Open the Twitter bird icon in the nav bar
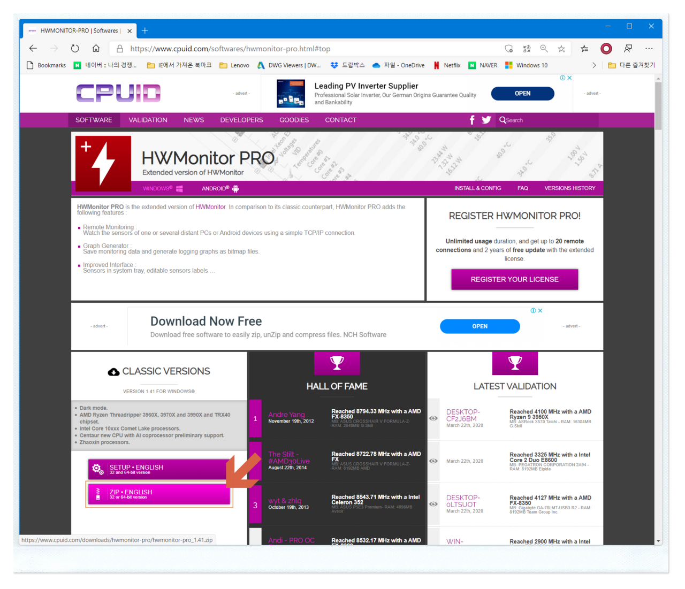This screenshot has width=685, height=589. [486, 120]
